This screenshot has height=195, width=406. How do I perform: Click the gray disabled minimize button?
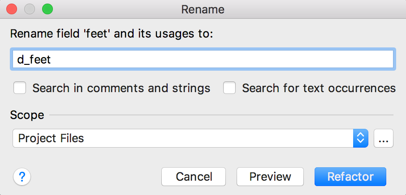(30, 9)
